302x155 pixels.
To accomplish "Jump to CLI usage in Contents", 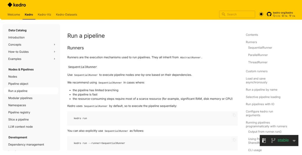I will coord(255,150).
